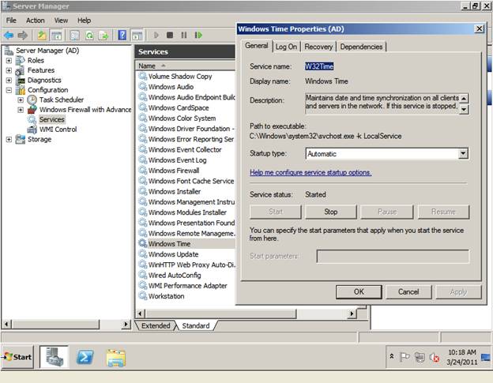
Task: Open the Help menu
Action: (84, 21)
